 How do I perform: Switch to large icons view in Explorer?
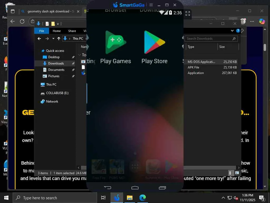(x=237, y=173)
